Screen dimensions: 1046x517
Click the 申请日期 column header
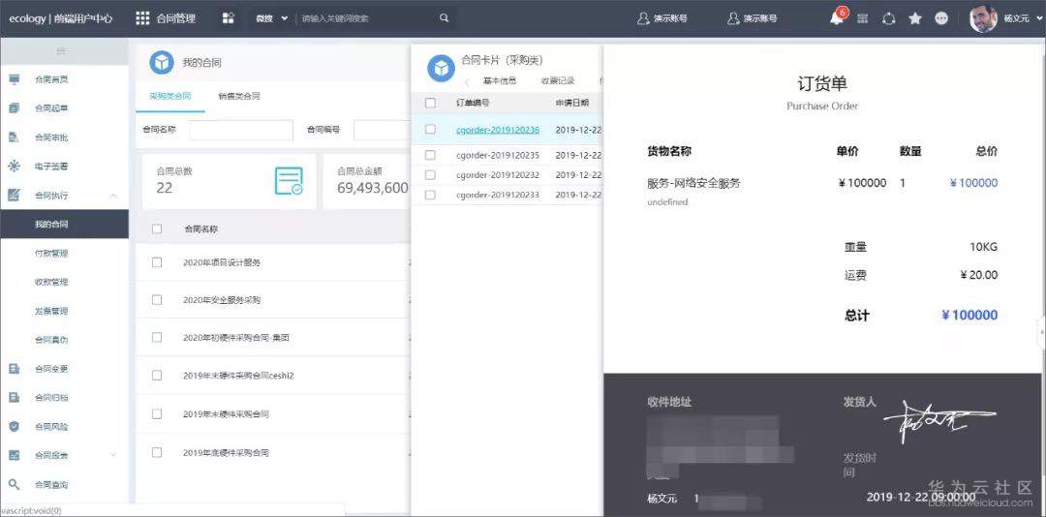[572, 103]
